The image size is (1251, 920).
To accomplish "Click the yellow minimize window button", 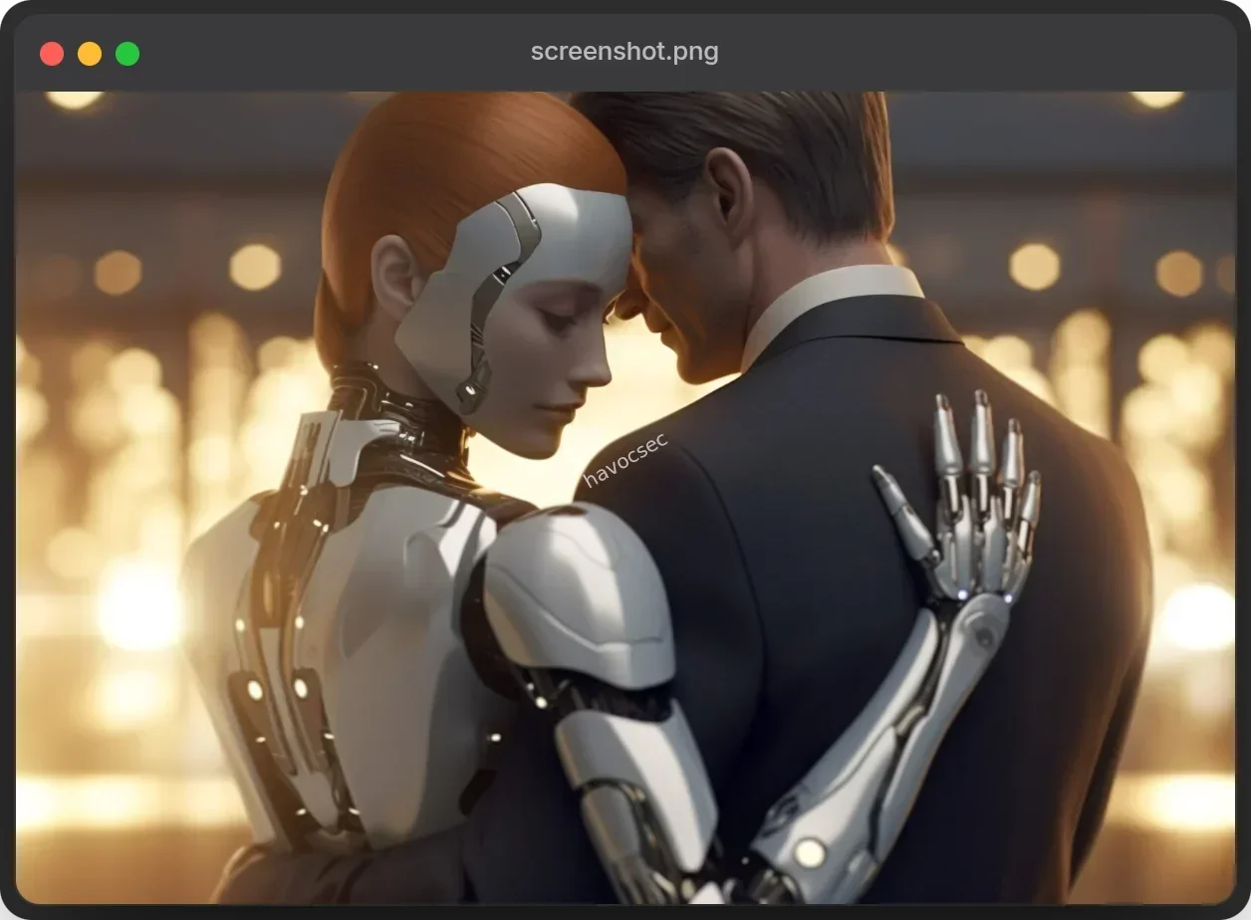I will click(x=88, y=52).
